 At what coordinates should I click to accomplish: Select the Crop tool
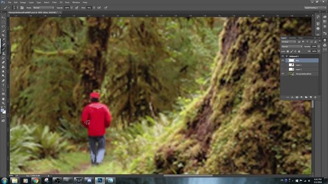click(3, 35)
